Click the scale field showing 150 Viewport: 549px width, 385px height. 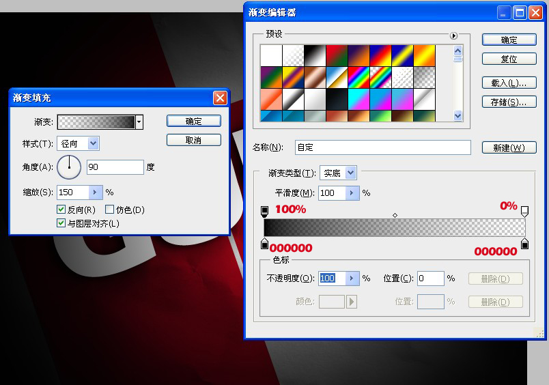point(73,192)
